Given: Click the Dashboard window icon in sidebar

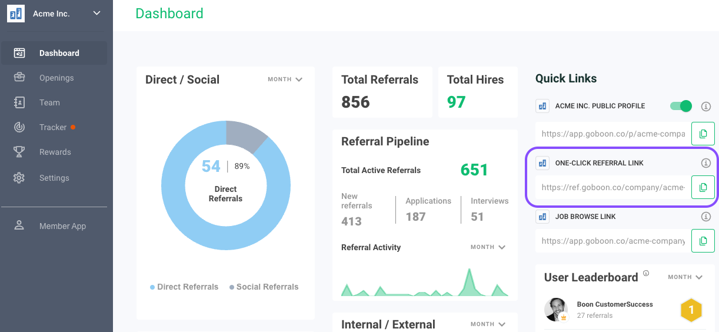Looking at the screenshot, I should 19,53.
